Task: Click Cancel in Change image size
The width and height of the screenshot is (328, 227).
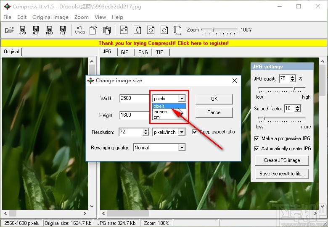Action: point(214,112)
